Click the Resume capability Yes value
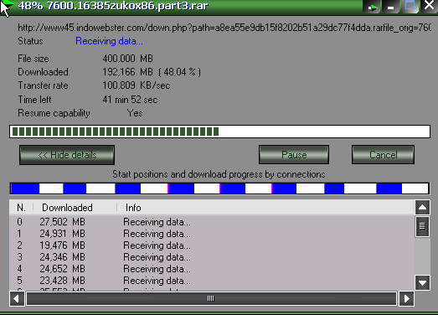Image resolution: width=438 pixels, height=315 pixels. coord(135,113)
